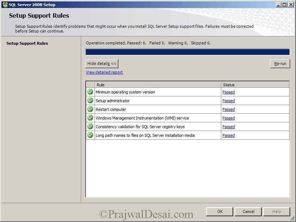The width and height of the screenshot is (296, 222).
Task: Select the Rule column header
Action: click(x=158, y=85)
